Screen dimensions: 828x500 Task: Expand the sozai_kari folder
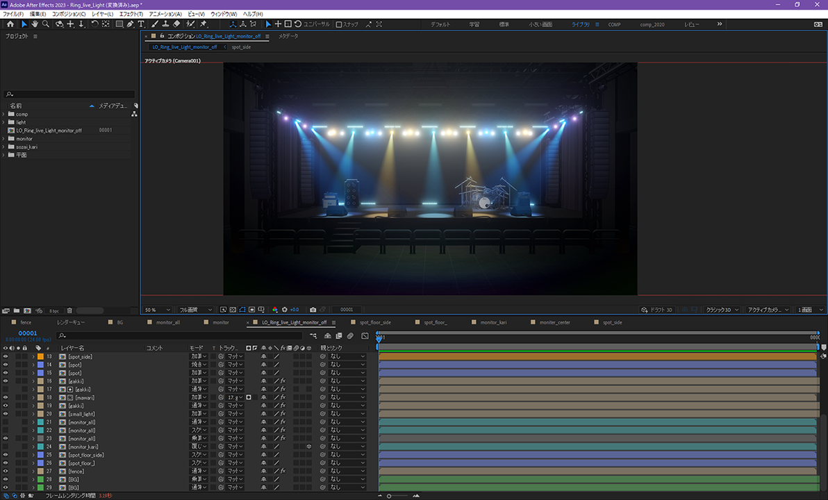click(x=3, y=147)
